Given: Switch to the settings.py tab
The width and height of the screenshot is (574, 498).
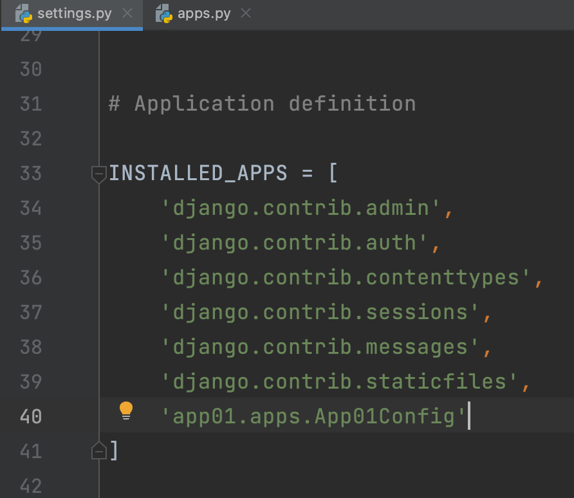Looking at the screenshot, I should pos(72,14).
